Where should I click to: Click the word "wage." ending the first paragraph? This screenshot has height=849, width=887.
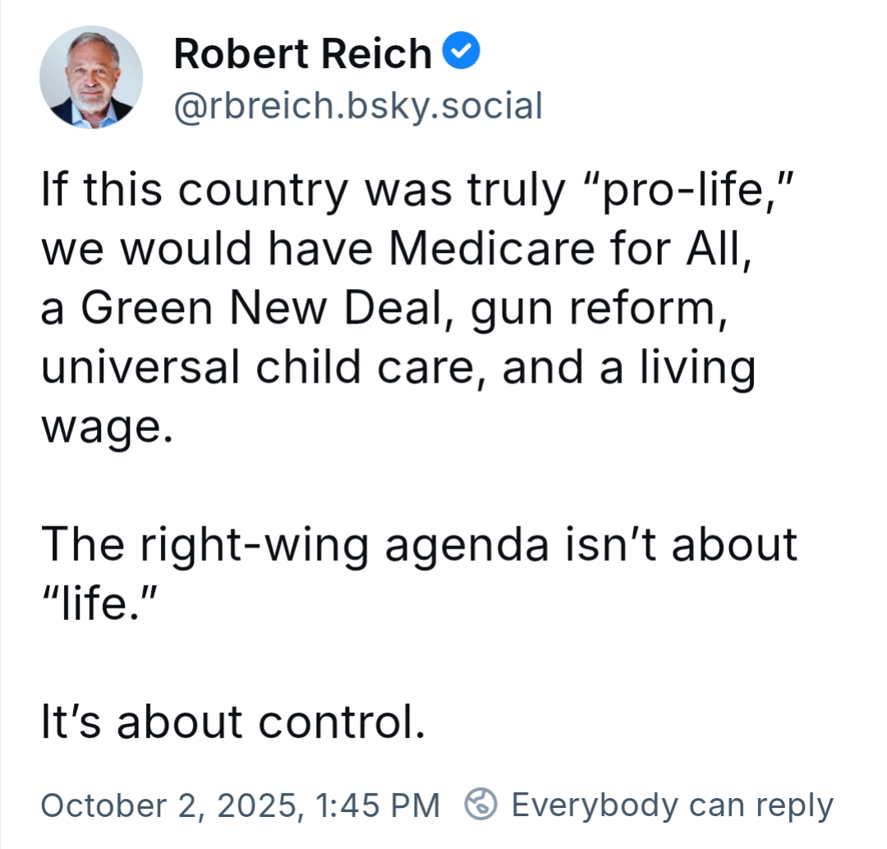108,427
